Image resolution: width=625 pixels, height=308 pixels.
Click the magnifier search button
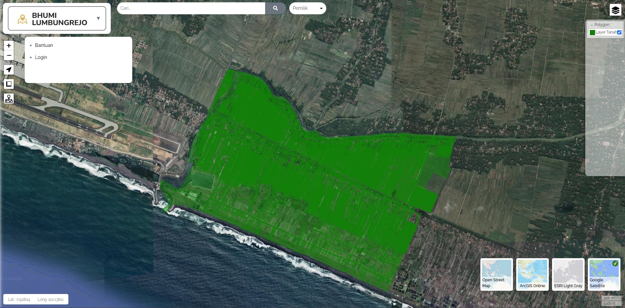(275, 8)
